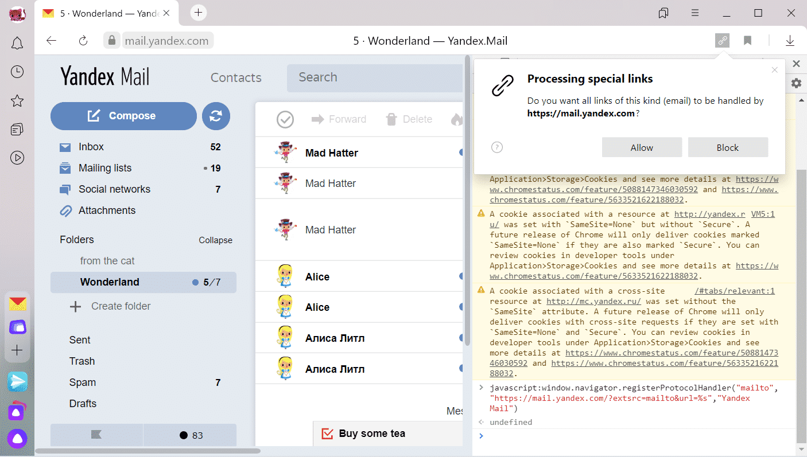807x457 pixels.
Task: Click the protocol handler link icon in address bar
Action: coord(722,41)
